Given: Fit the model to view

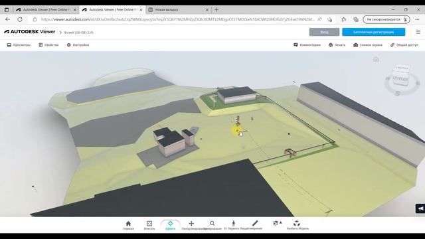Looking at the screenshot, I should point(149,225).
